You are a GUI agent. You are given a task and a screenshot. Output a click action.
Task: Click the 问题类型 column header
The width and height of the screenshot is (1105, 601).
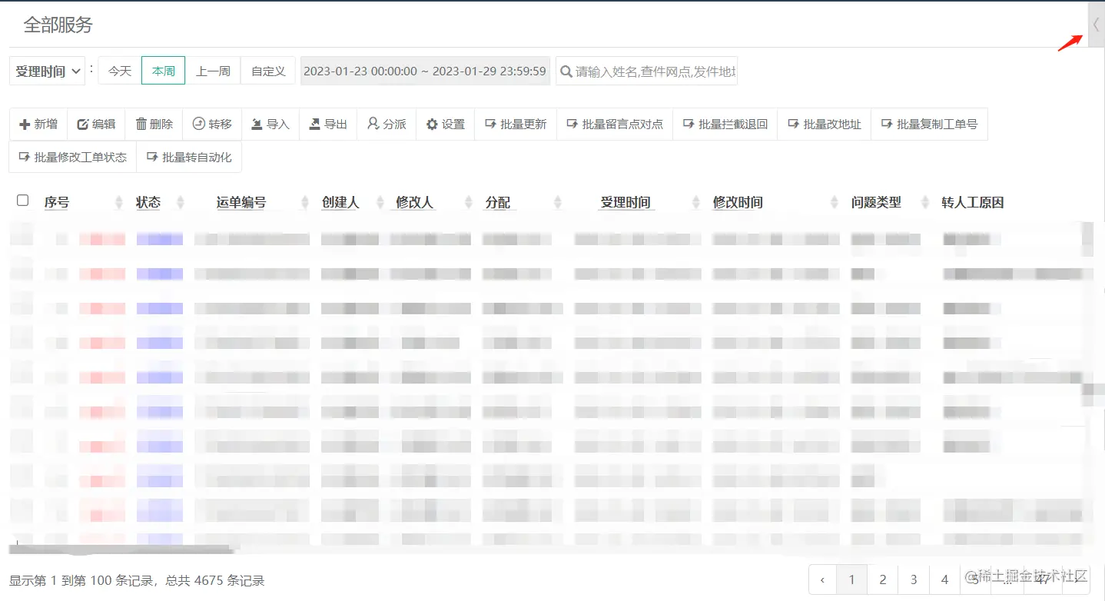click(876, 203)
